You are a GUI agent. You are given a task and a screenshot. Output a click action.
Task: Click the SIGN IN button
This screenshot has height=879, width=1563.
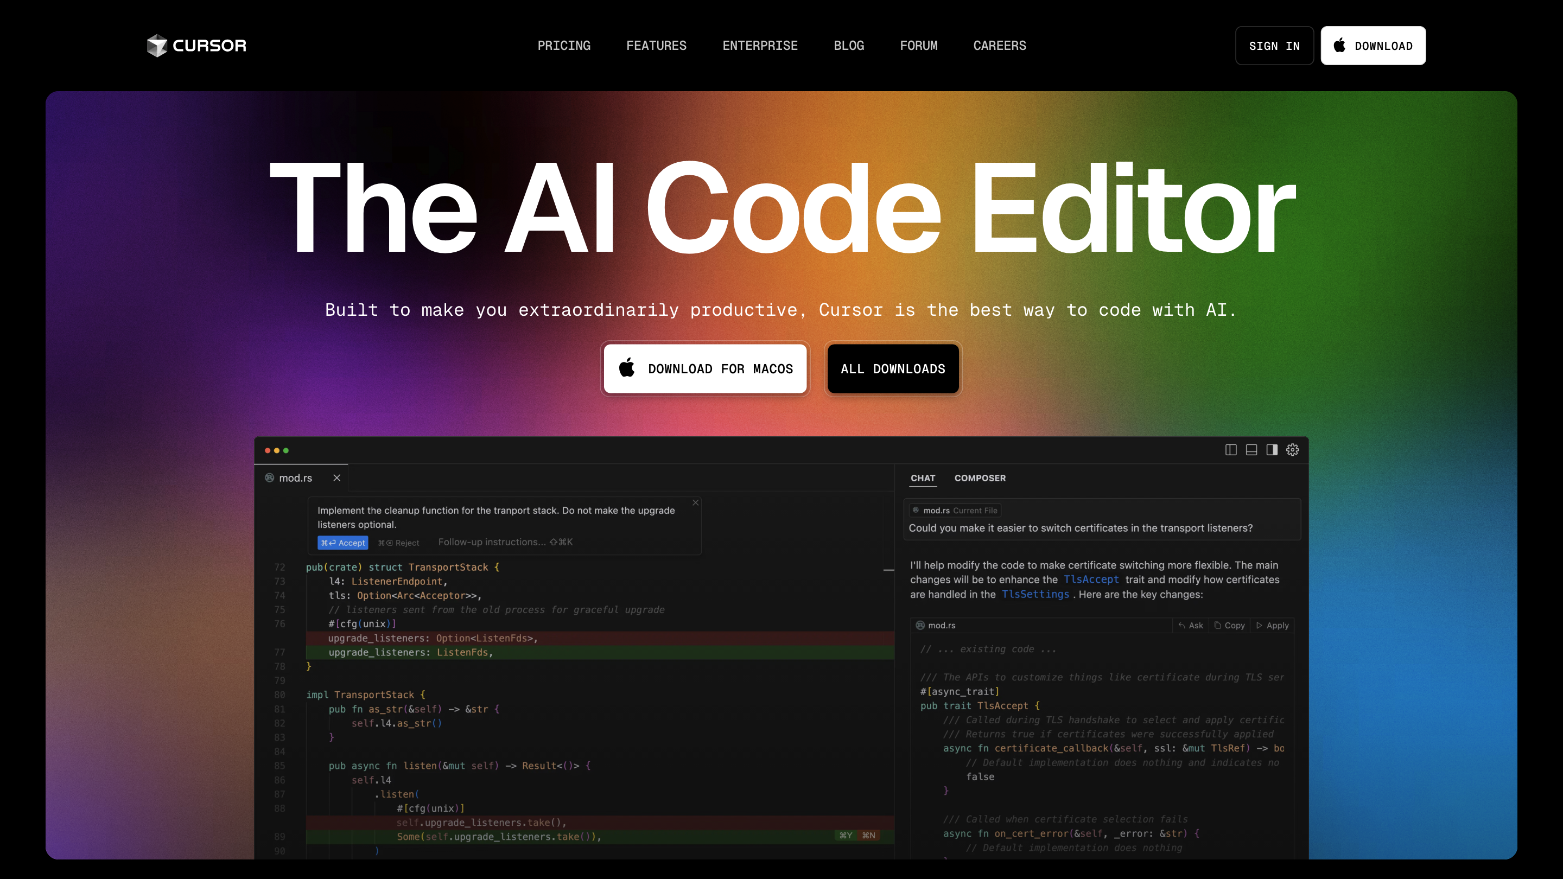1274,46
